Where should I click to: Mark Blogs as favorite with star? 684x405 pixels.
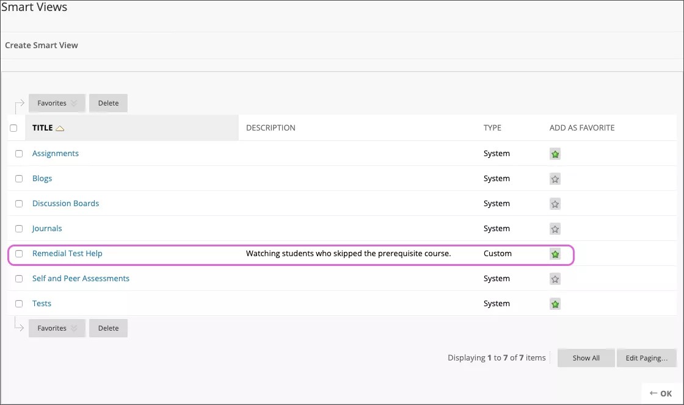(x=555, y=179)
